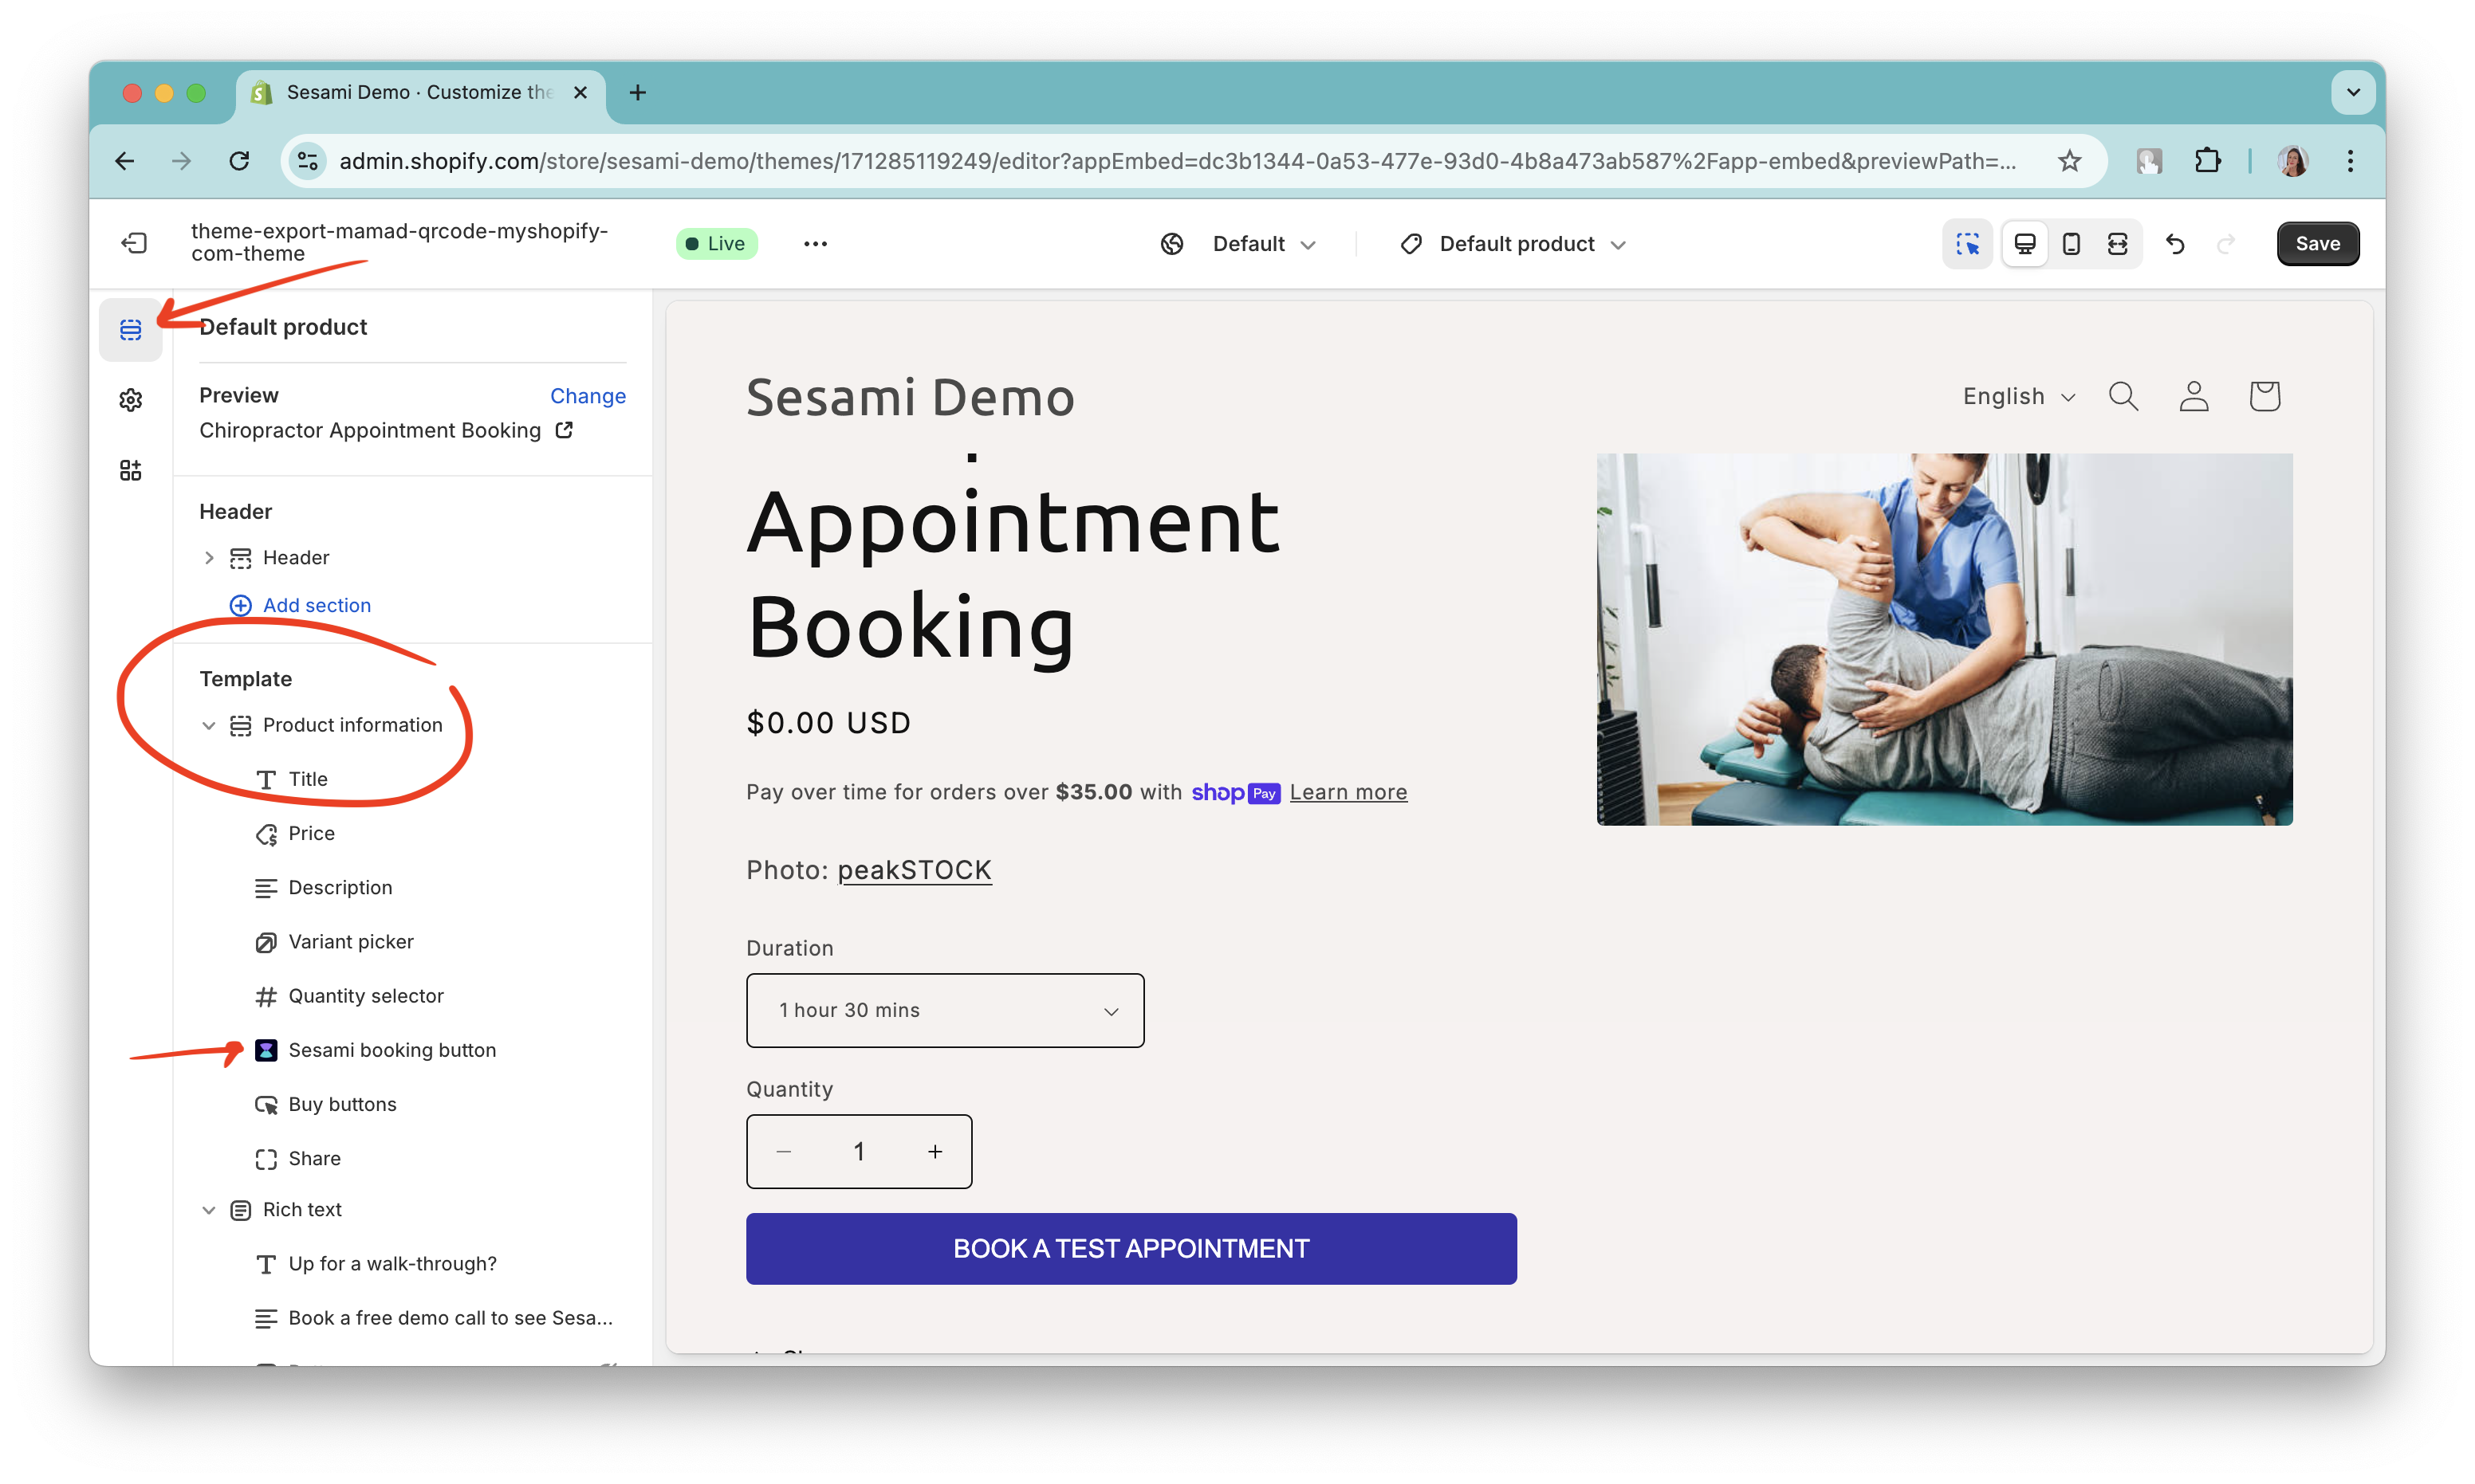This screenshot has height=1484, width=2475.
Task: Open browser extensions puzzle icon
Action: (2207, 161)
